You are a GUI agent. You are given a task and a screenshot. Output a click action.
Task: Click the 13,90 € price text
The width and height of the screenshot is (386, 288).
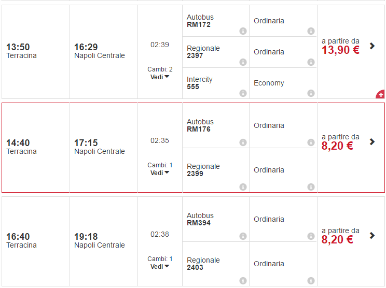pyautogui.click(x=340, y=50)
